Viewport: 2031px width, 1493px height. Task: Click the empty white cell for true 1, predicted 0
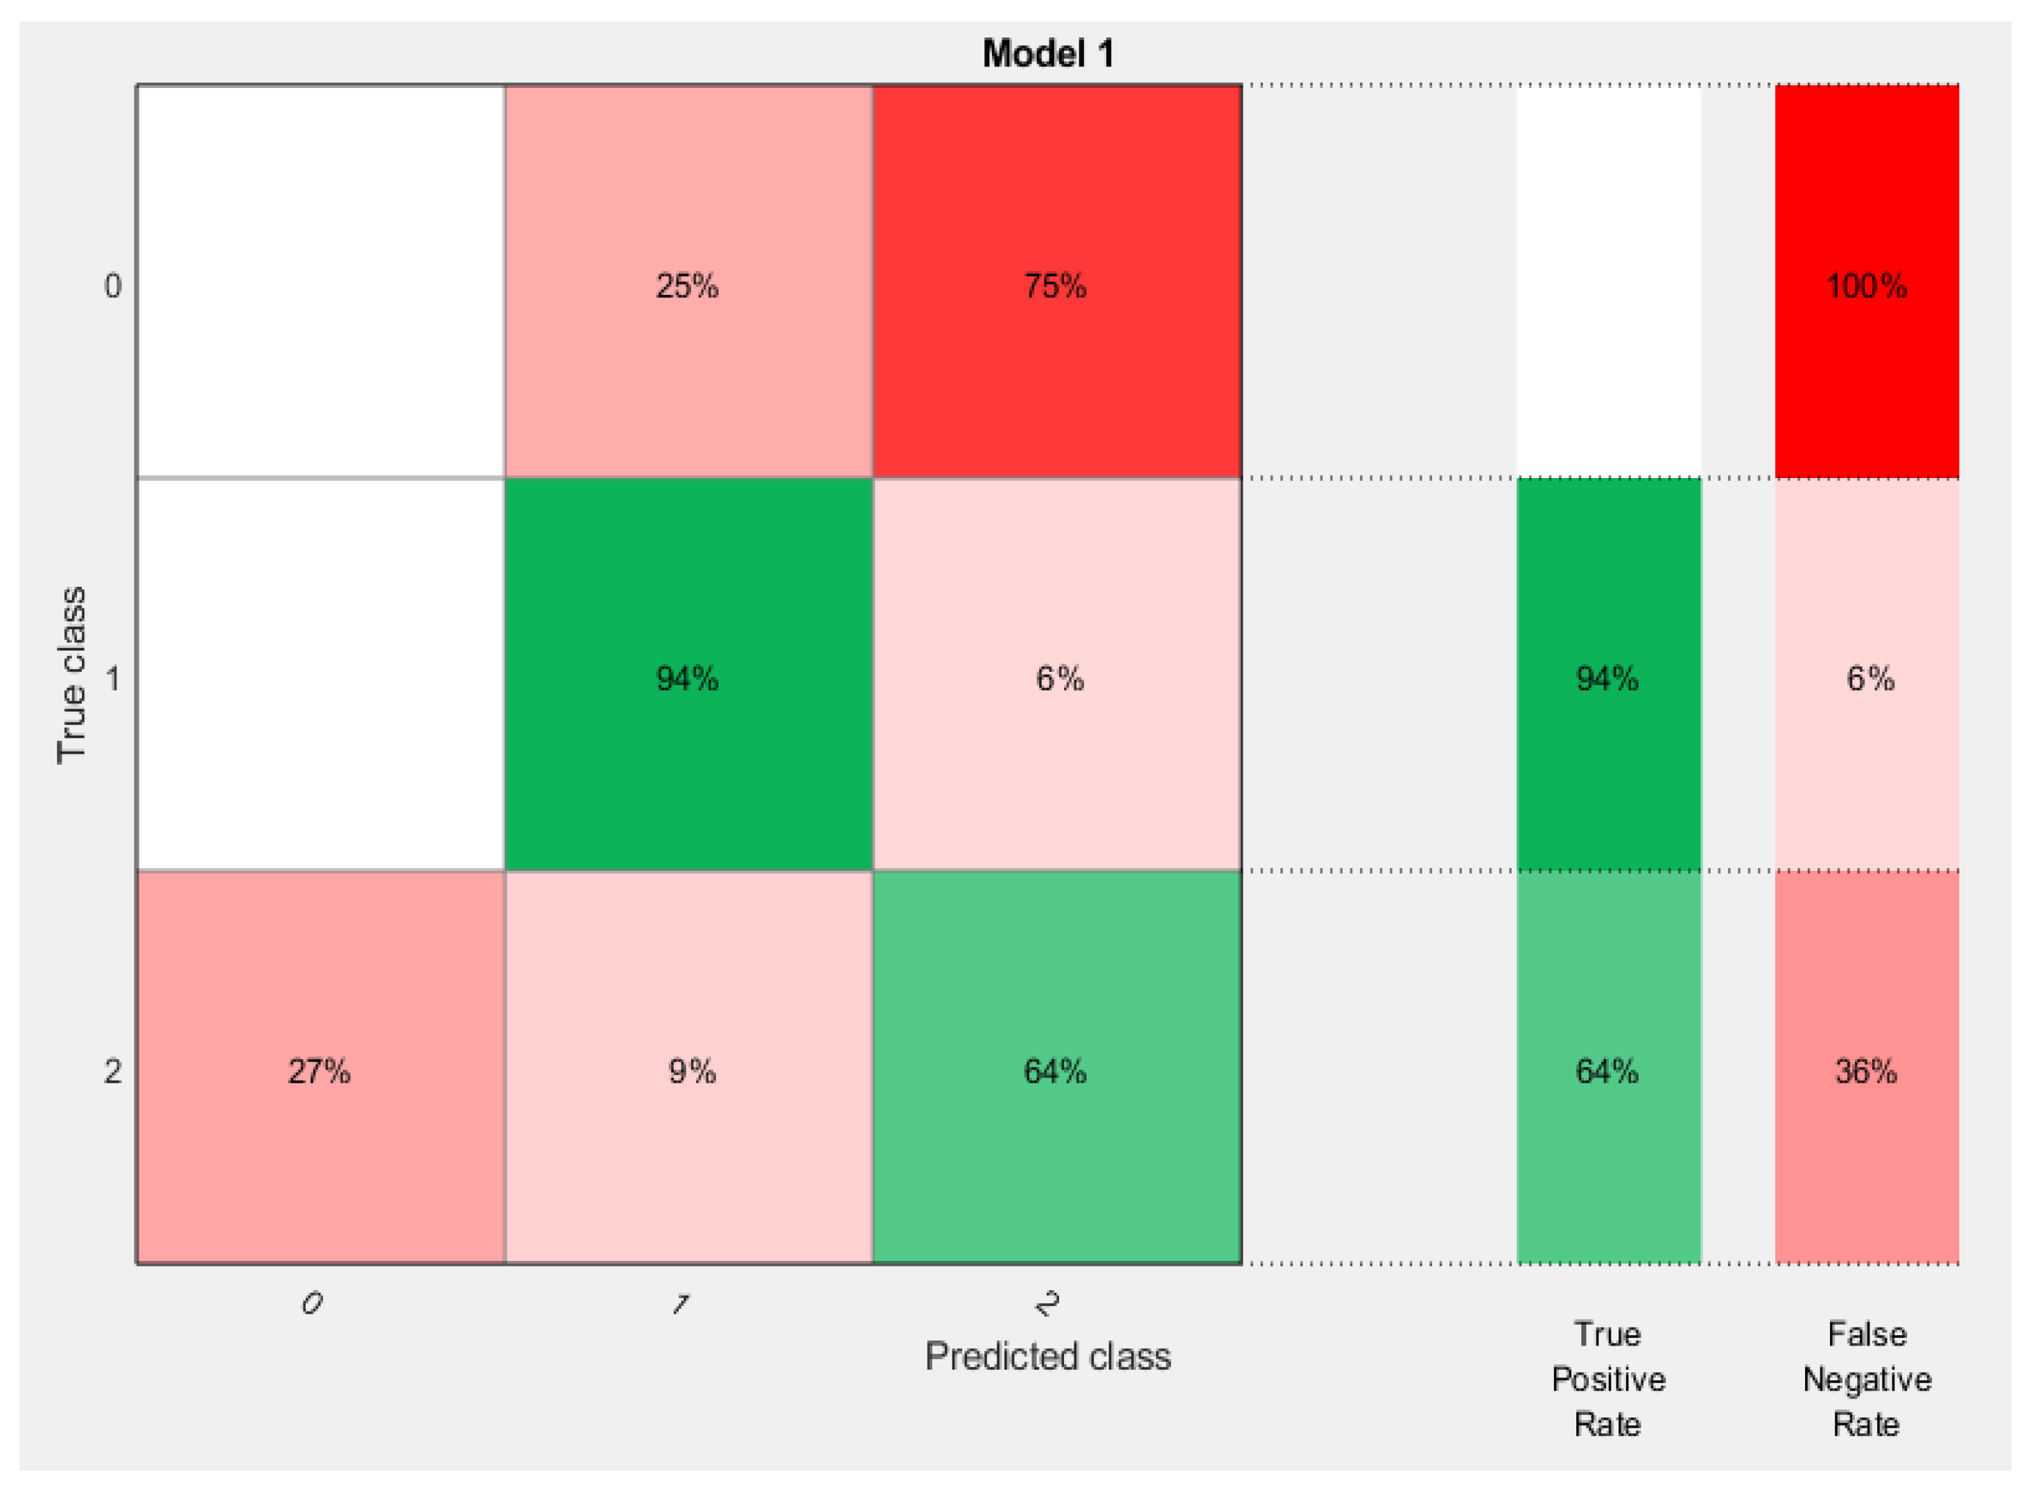[x=320, y=673]
